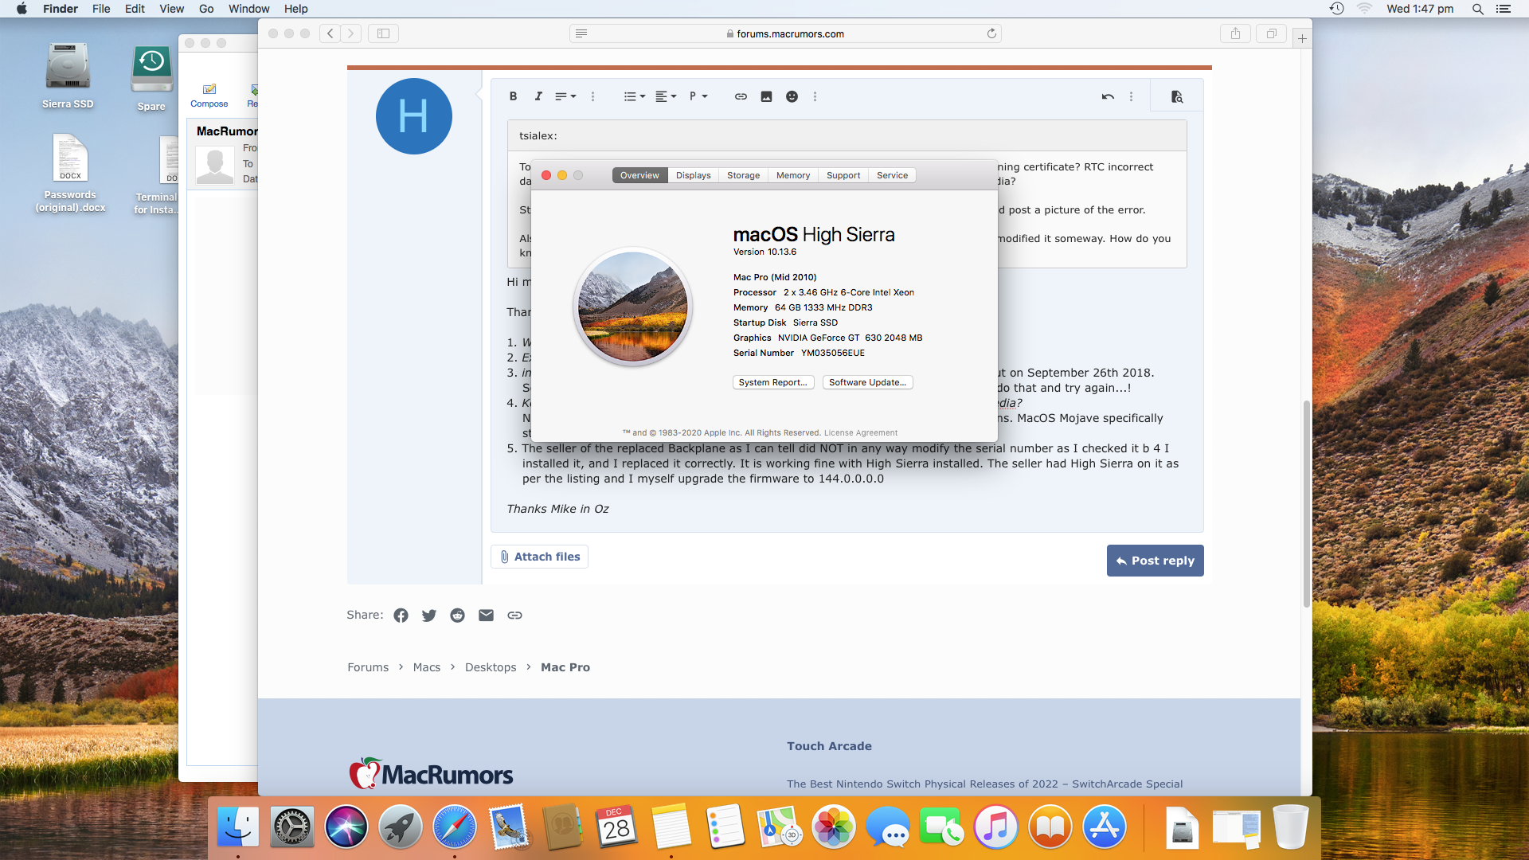Expand the list type dropdown
Screen dimensions: 1529x860
[x=634, y=96]
